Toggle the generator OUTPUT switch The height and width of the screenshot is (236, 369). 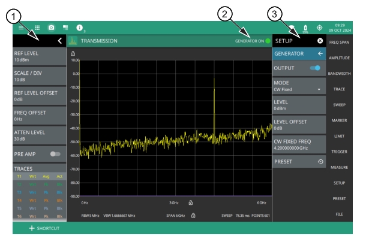coord(315,68)
